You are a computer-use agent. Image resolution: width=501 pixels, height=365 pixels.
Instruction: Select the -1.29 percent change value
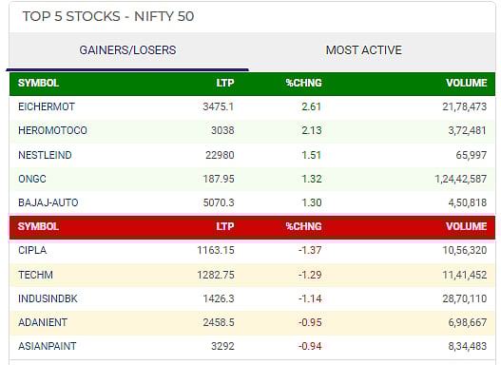pyautogui.click(x=310, y=275)
